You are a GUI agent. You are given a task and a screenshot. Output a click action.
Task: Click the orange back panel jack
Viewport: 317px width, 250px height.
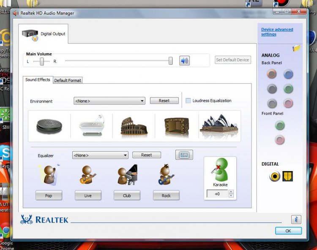click(x=272, y=74)
